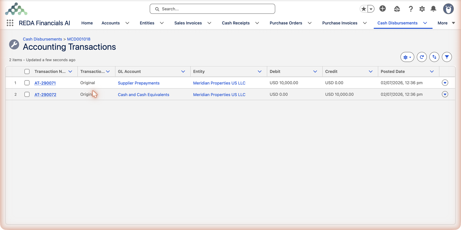Open transaction link AT-290071
Image resolution: width=461 pixels, height=230 pixels.
coord(45,83)
